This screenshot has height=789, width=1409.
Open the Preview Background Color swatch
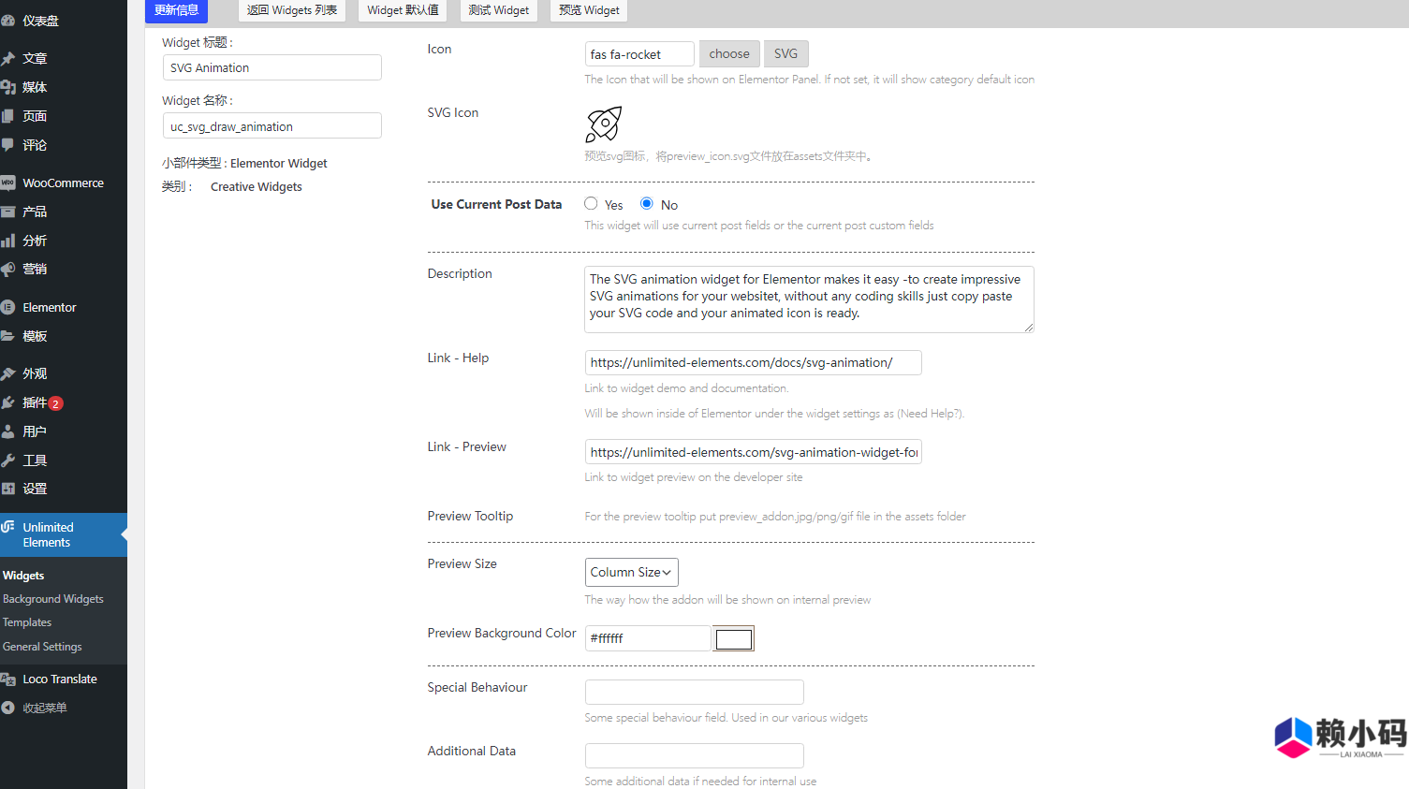click(734, 637)
